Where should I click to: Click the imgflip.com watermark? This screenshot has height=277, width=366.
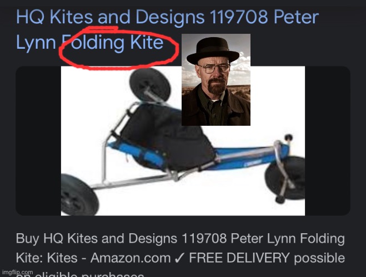(18, 272)
